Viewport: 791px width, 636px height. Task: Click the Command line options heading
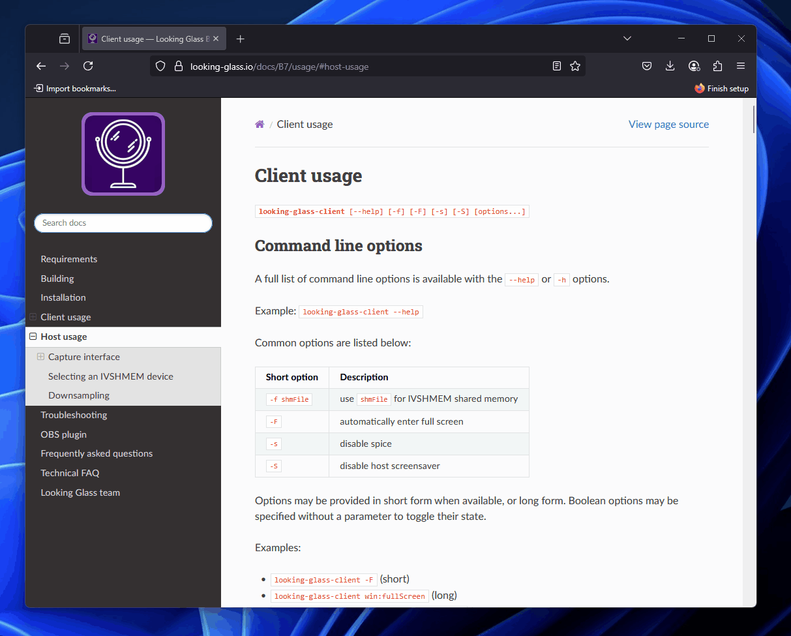click(x=338, y=246)
